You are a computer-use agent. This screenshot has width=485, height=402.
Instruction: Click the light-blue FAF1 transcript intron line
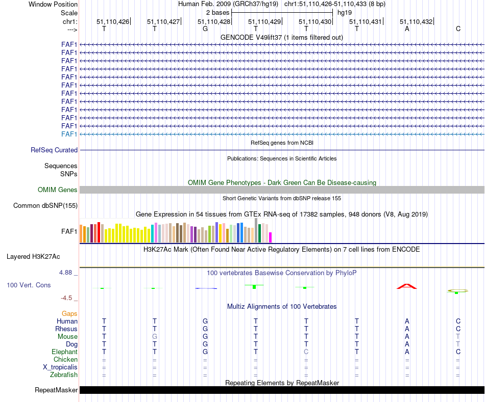point(282,135)
